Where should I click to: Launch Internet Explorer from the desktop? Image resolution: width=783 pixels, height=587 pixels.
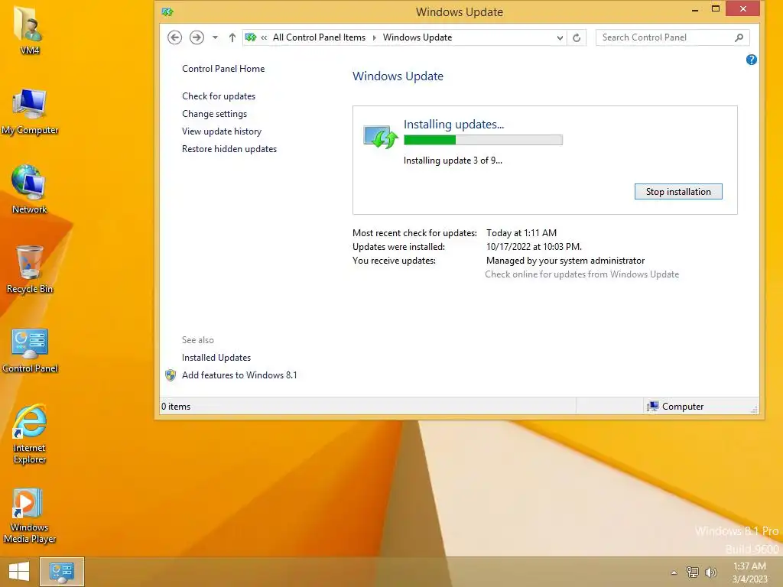pos(30,434)
